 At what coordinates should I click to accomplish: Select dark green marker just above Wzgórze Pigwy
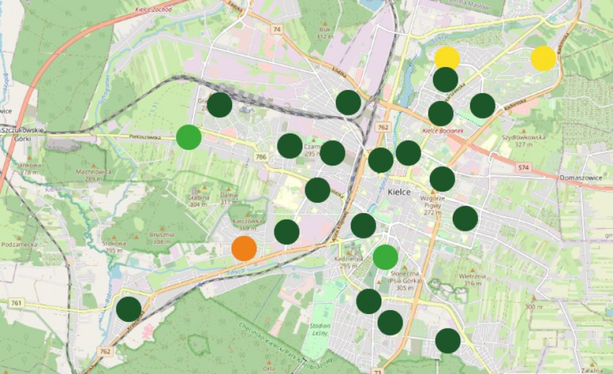pos(442,179)
